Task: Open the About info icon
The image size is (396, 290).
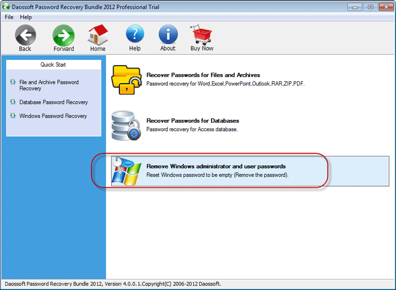Action: point(168,34)
